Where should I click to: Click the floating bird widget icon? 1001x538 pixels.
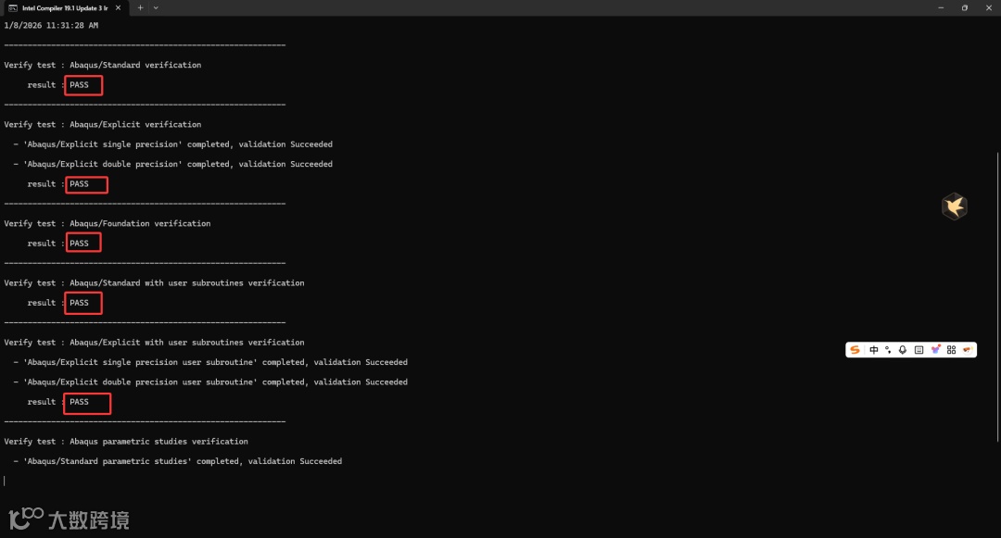tap(955, 206)
